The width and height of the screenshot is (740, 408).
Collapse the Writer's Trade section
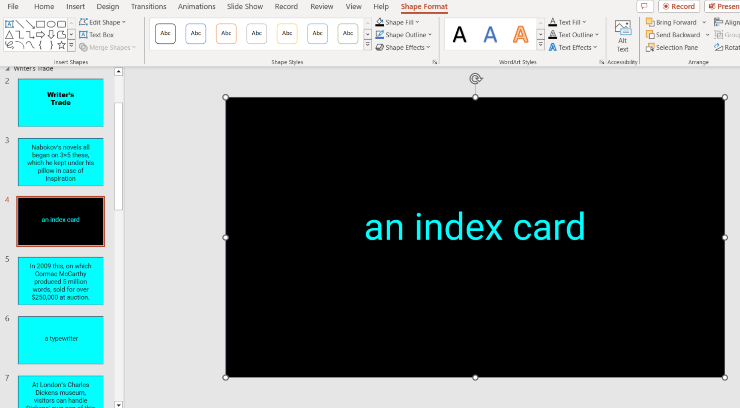(x=7, y=69)
